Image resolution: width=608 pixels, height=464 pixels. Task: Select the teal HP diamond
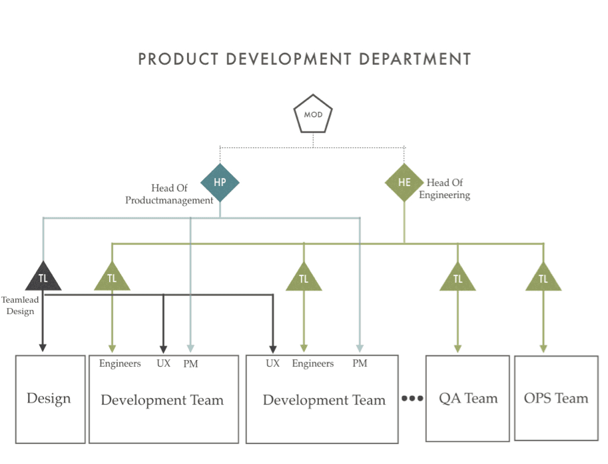[x=220, y=183]
